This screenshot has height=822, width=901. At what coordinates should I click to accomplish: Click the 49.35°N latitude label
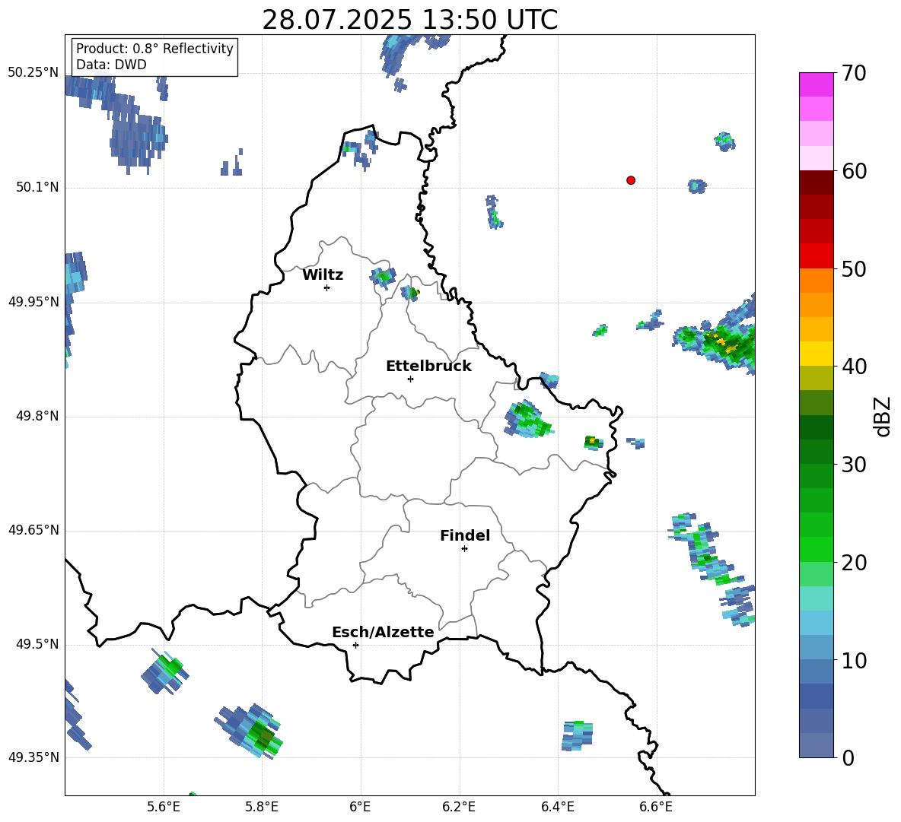pyautogui.click(x=33, y=757)
